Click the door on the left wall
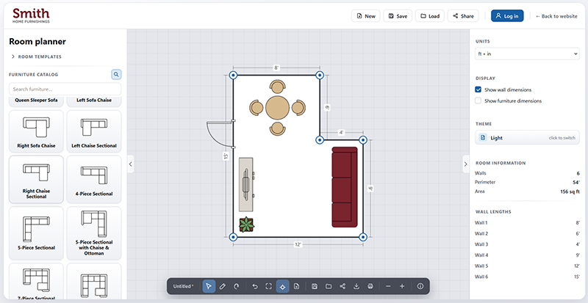 (x=220, y=134)
